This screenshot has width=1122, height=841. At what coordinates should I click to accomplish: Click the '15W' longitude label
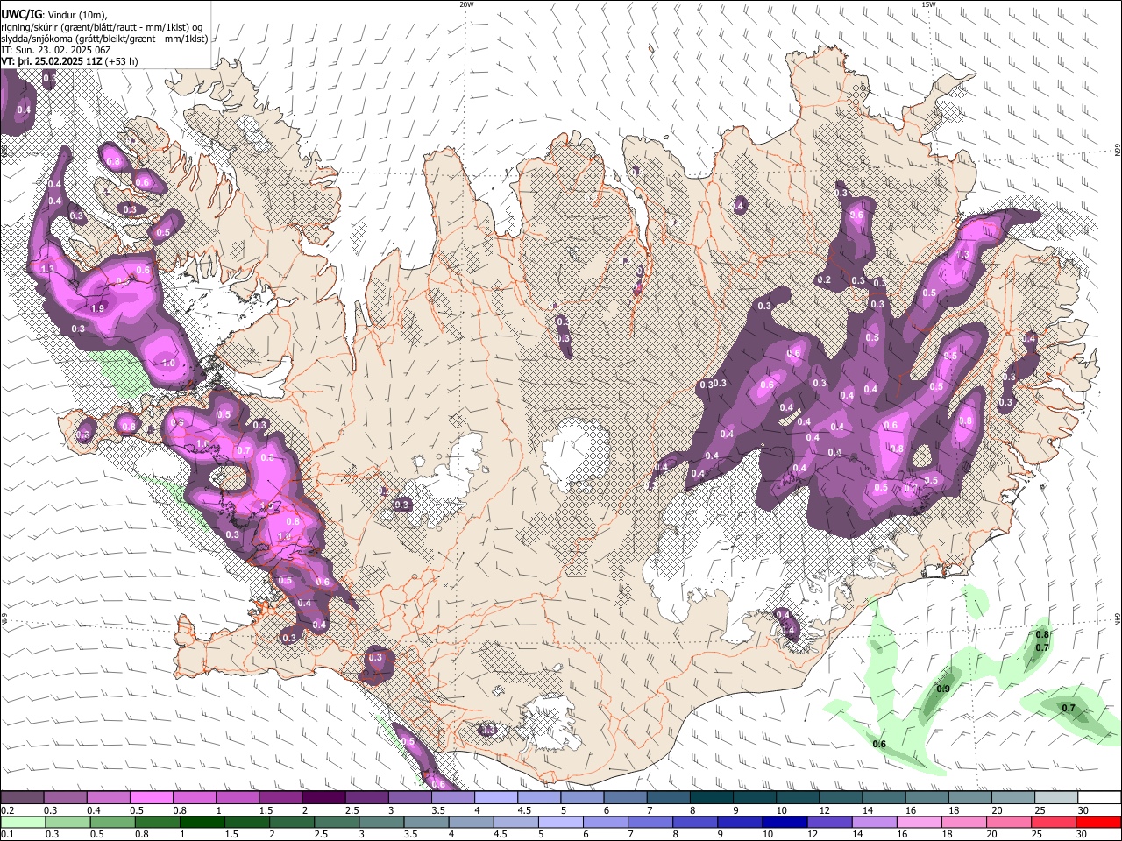click(929, 4)
